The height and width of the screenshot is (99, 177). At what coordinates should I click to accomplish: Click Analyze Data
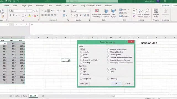(x=156, y=13)
